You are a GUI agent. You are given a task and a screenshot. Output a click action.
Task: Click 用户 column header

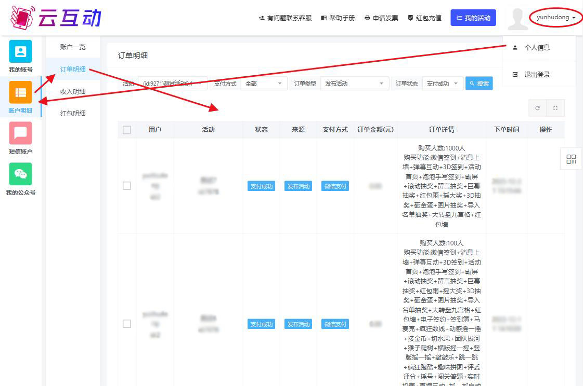pos(155,129)
